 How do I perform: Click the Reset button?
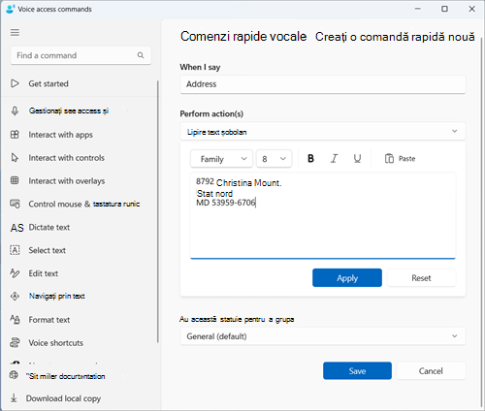(421, 278)
